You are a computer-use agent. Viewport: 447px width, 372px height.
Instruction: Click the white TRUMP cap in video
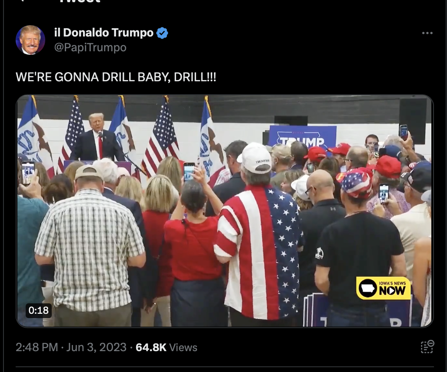[254, 158]
